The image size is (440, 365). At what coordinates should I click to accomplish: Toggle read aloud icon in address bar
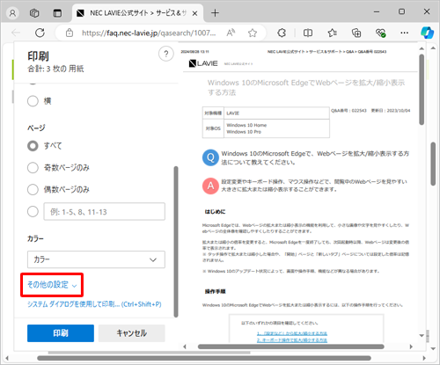point(231,33)
